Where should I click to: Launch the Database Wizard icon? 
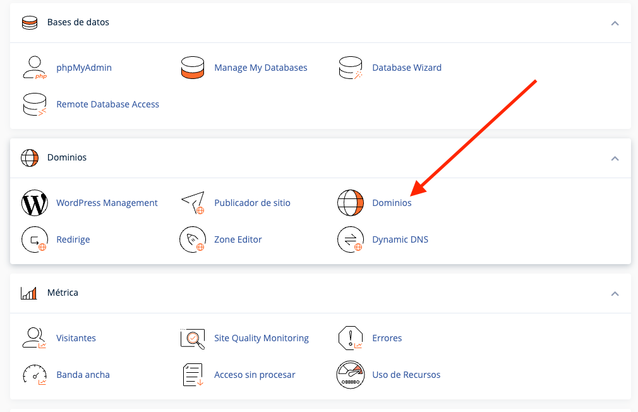coord(351,68)
